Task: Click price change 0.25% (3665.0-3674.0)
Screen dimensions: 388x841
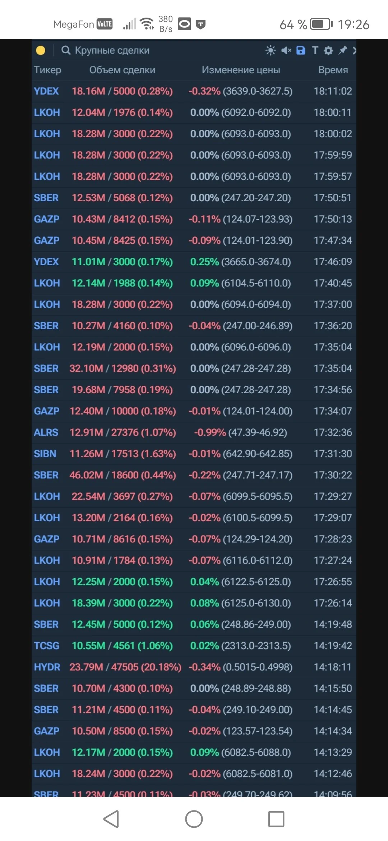Action: pyautogui.click(x=240, y=262)
